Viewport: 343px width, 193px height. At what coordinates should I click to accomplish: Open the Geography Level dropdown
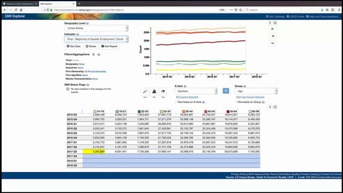(x=96, y=28)
